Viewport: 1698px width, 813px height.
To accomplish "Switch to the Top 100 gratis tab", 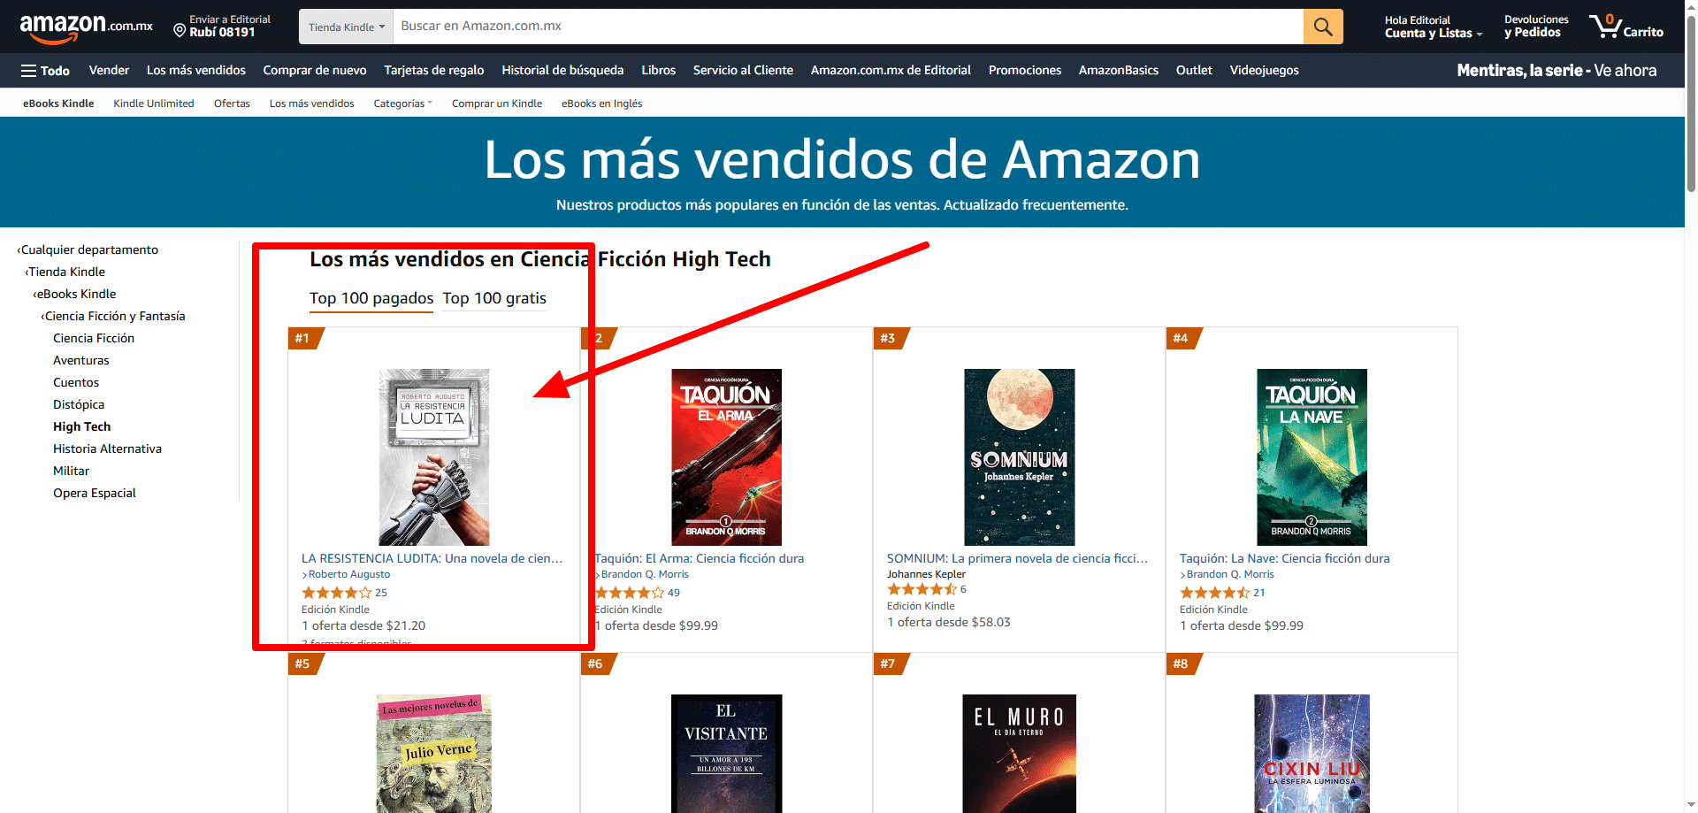I will 494,298.
